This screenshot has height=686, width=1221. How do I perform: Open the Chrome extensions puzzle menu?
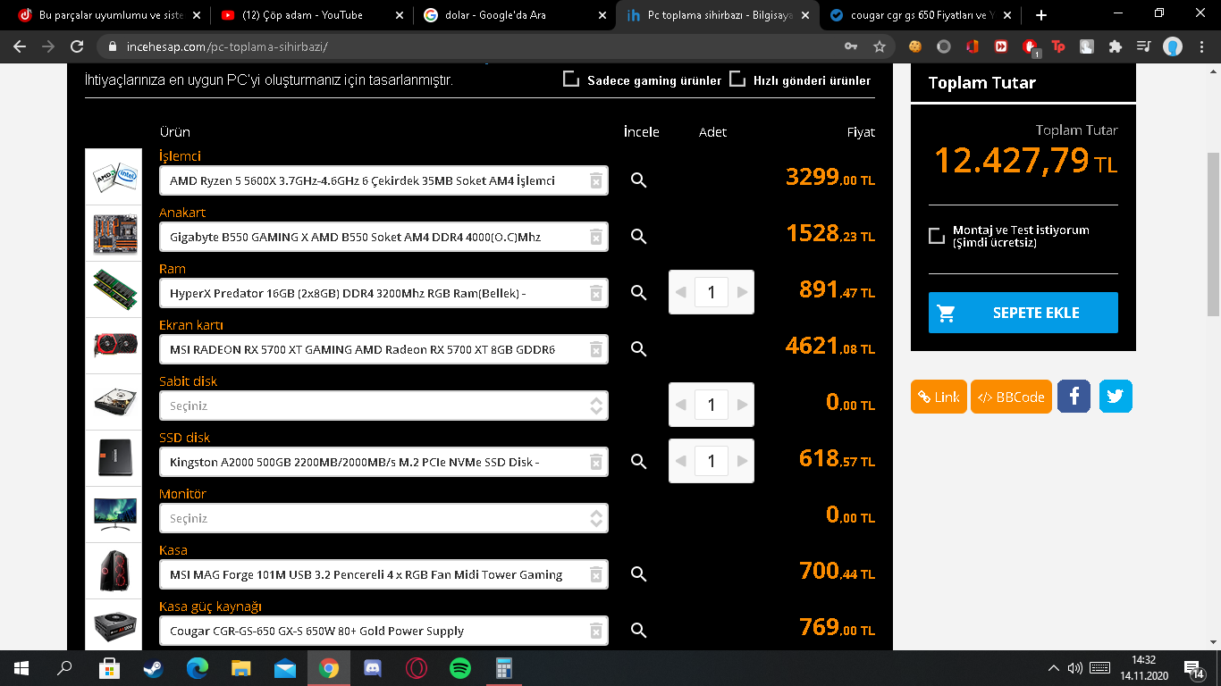pyautogui.click(x=1115, y=46)
